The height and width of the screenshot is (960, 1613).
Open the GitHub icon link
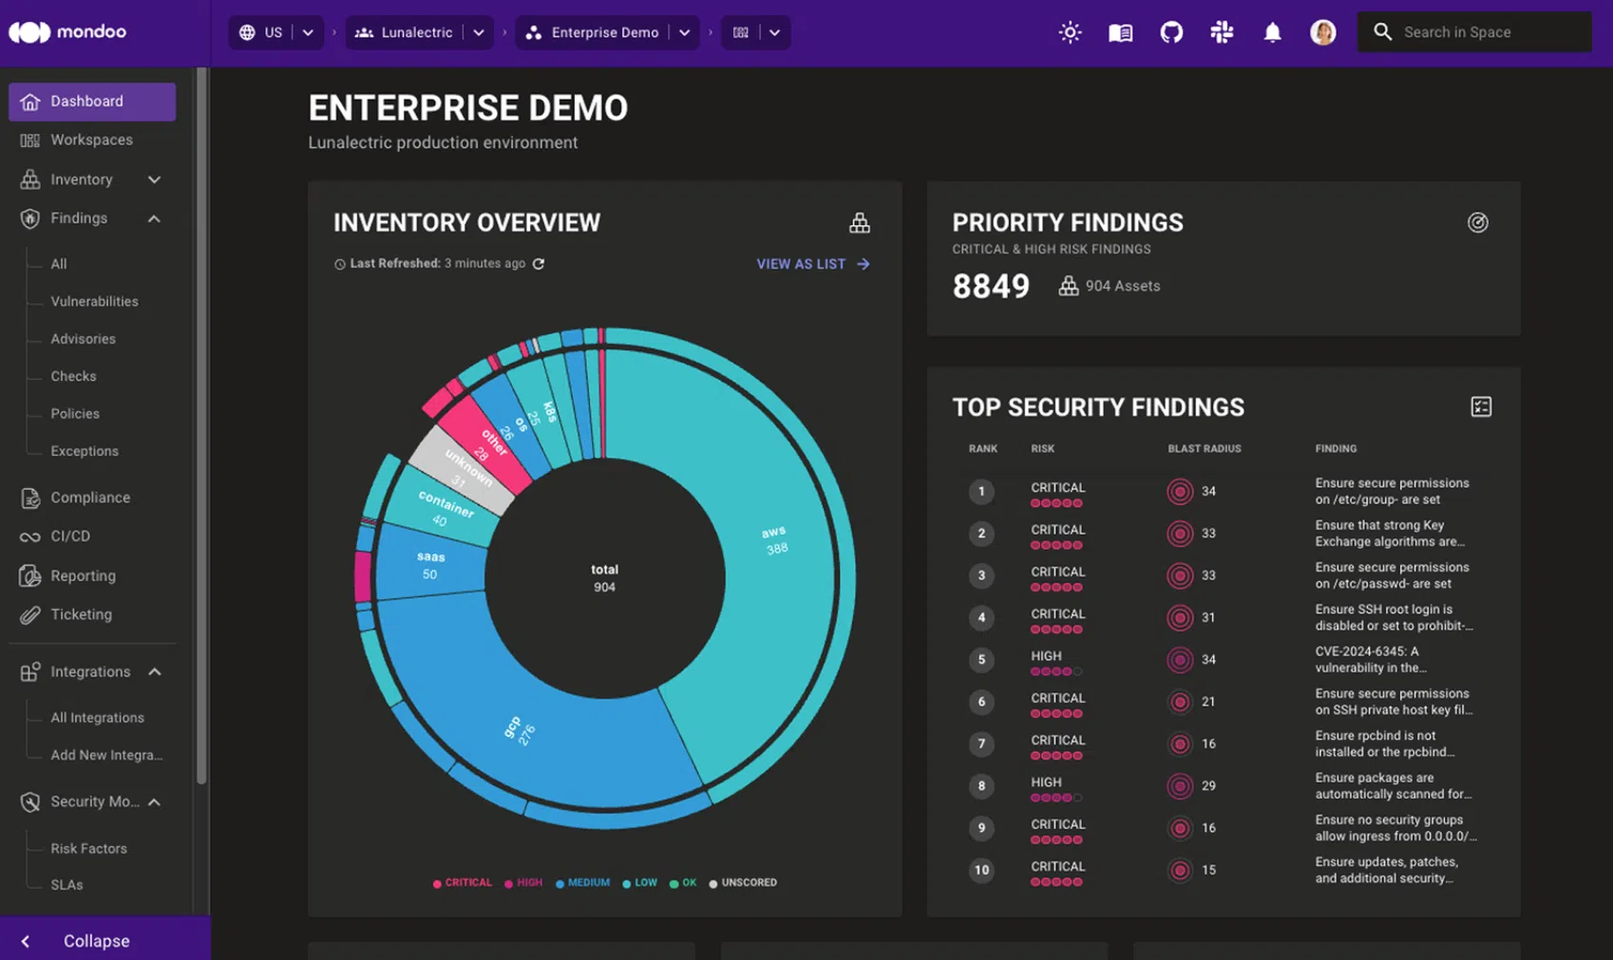[x=1171, y=32]
